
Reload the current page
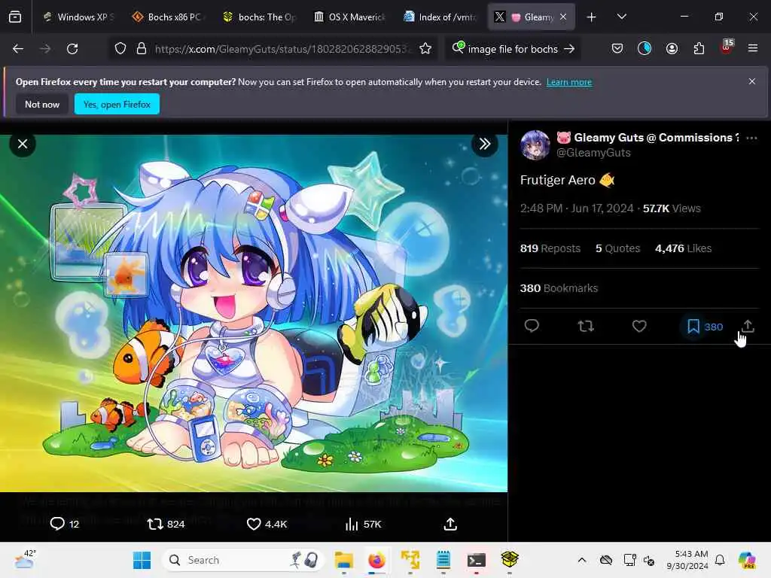click(x=72, y=49)
